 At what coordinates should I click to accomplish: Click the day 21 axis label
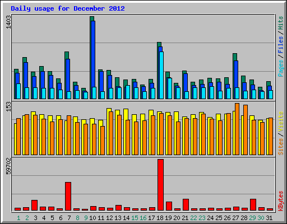tap(185, 218)
